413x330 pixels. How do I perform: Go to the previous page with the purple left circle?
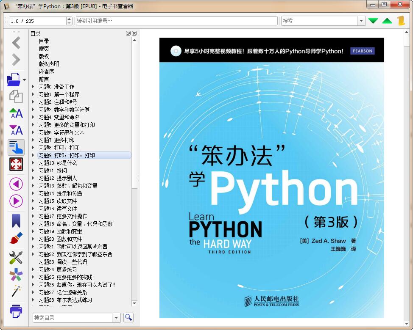(16, 184)
